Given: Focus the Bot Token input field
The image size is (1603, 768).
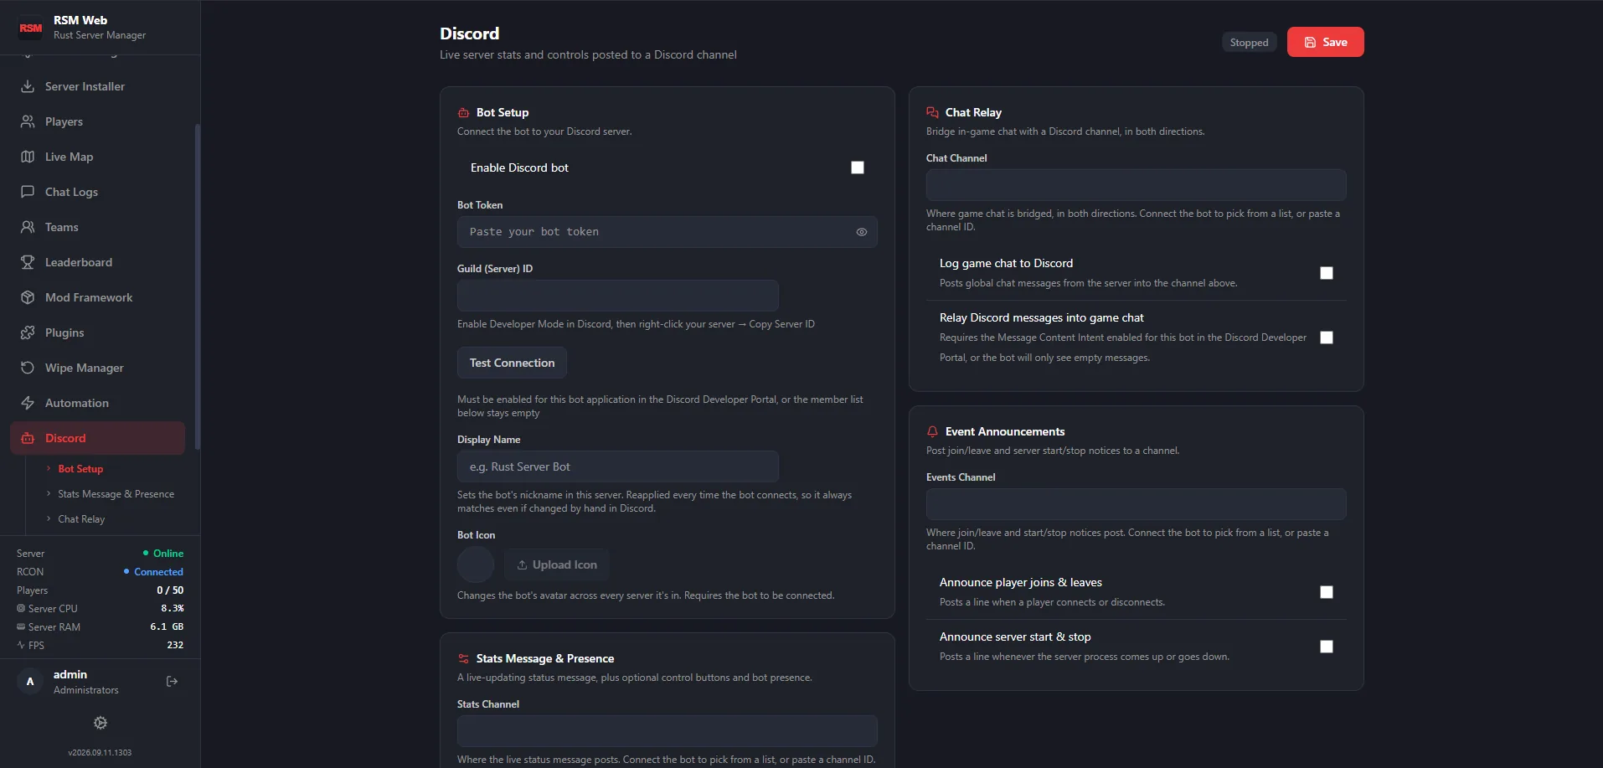Looking at the screenshot, I should coord(667,232).
